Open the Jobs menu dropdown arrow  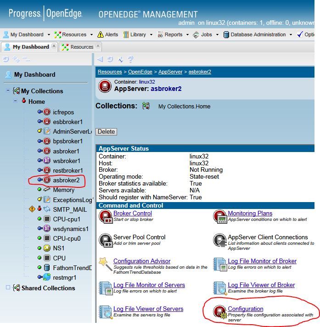click(217, 34)
